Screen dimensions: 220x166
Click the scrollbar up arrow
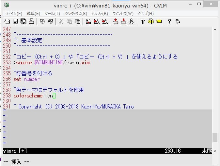pos(215,30)
